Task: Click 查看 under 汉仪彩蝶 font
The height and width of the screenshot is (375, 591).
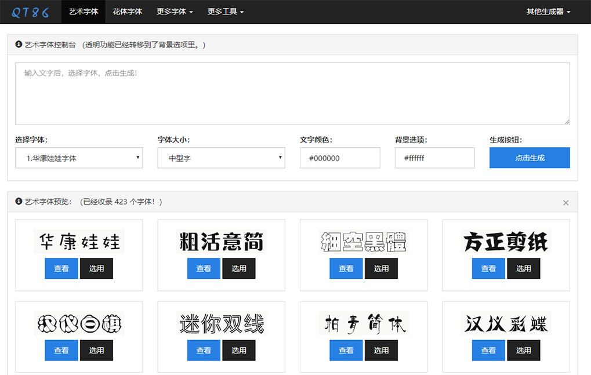Action: tap(488, 350)
